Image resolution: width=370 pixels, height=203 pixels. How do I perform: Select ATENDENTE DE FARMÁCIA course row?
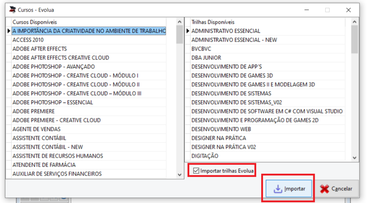coord(89,165)
